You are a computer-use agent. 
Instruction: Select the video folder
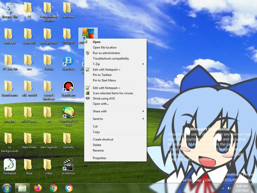tap(49, 167)
